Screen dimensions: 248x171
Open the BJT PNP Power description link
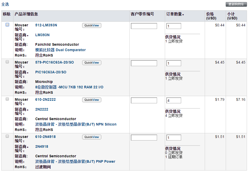[75, 161]
